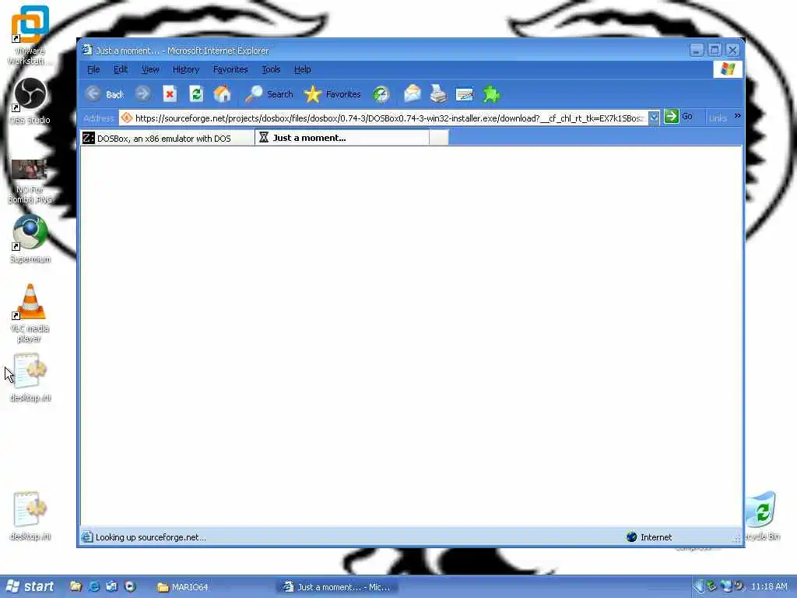Click quick launch folder icon
This screenshot has width=797, height=598.
click(x=75, y=586)
